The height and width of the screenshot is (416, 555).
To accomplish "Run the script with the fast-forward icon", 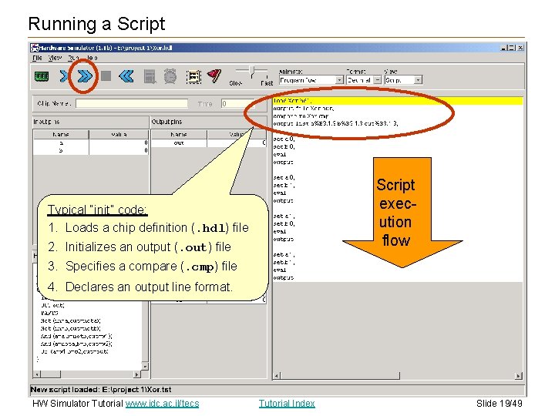I will coord(85,76).
